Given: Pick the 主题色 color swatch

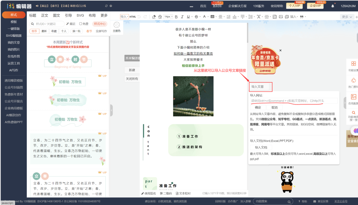Looking at the screenshot, I should [x=117, y=25].
